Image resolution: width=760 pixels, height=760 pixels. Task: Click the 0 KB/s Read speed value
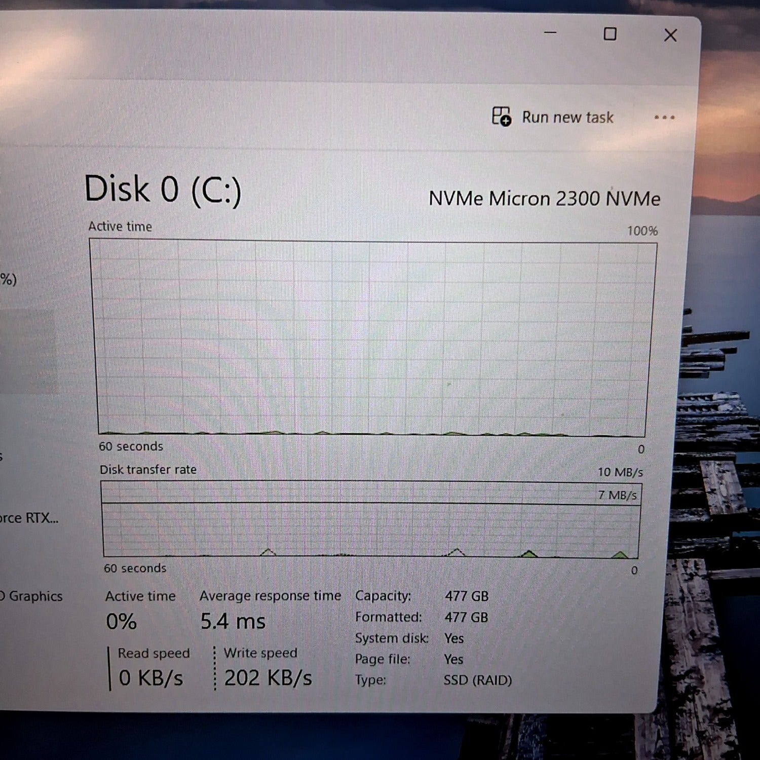click(x=150, y=677)
